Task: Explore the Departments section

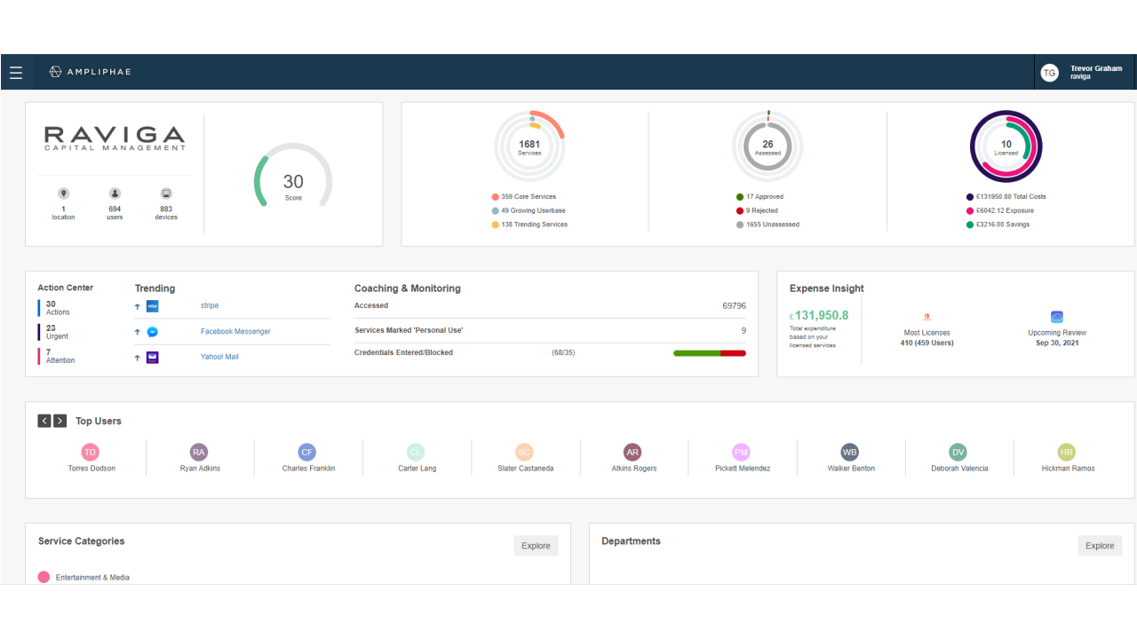Action: pos(1100,546)
